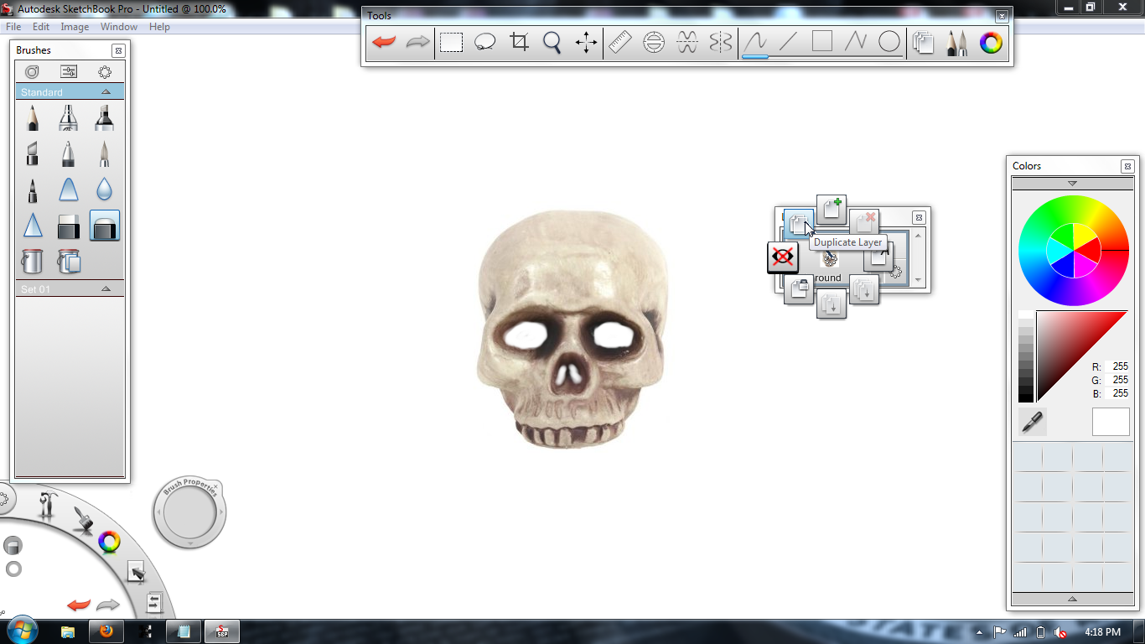The width and height of the screenshot is (1145, 644).
Task: Click the dotted-circle icon in Brushes panel
Action: [105, 72]
